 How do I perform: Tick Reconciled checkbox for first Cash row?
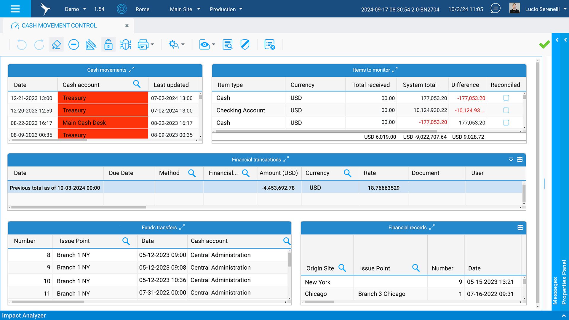coord(506,98)
